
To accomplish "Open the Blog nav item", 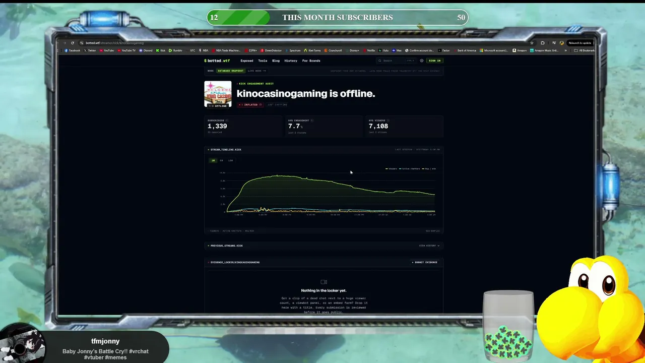I will pos(276,60).
